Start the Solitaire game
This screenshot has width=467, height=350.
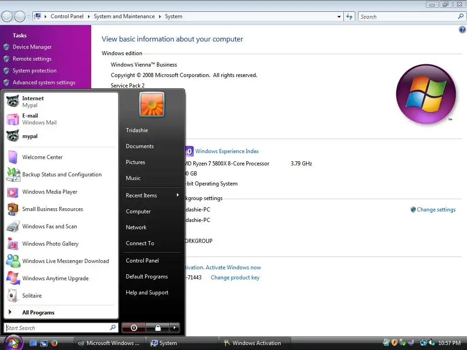point(61,295)
